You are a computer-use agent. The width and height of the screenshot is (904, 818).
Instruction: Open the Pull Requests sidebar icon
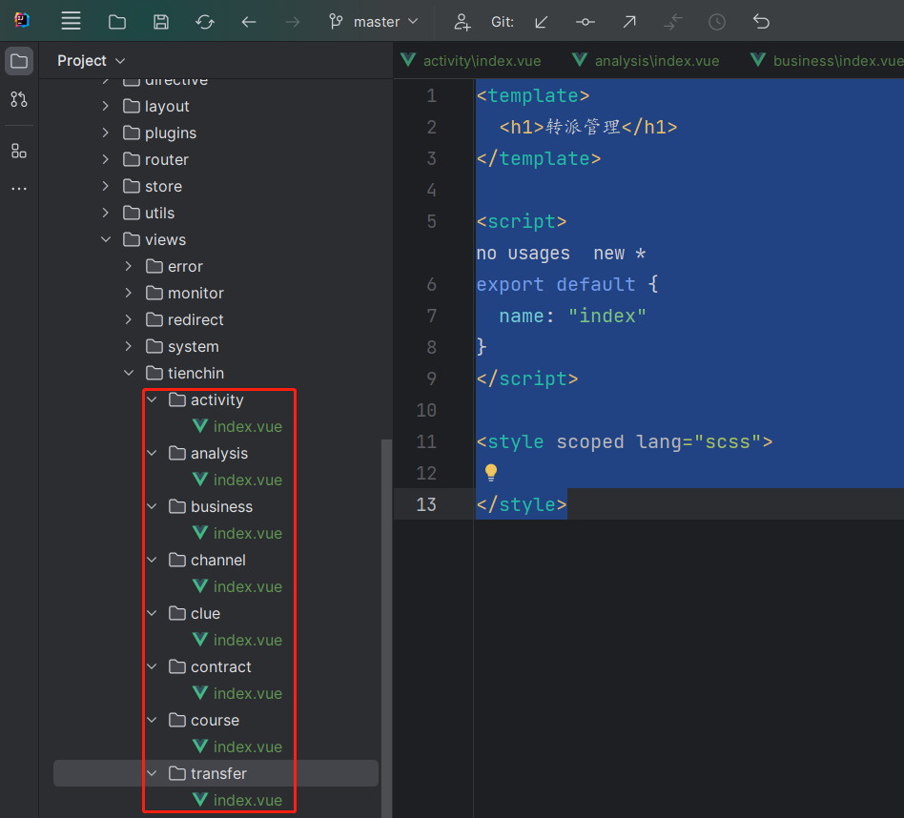19,99
